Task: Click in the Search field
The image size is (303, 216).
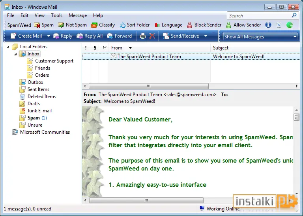Action: 259,16
